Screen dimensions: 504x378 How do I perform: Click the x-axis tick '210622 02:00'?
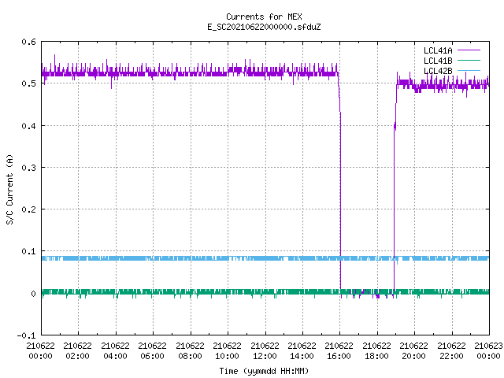[77, 351]
